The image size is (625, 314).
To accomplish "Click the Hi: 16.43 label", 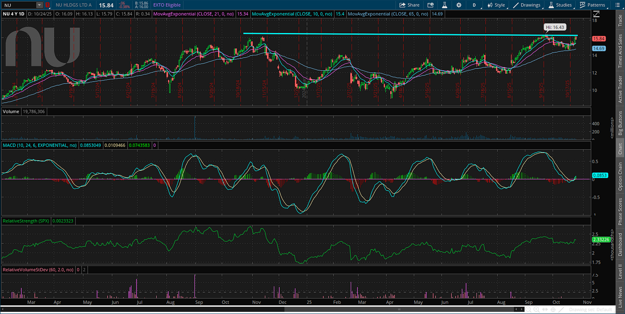I will (x=554, y=27).
